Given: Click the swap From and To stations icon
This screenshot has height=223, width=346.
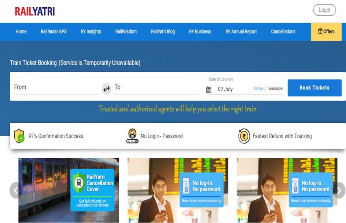Looking at the screenshot, I should [x=107, y=89].
